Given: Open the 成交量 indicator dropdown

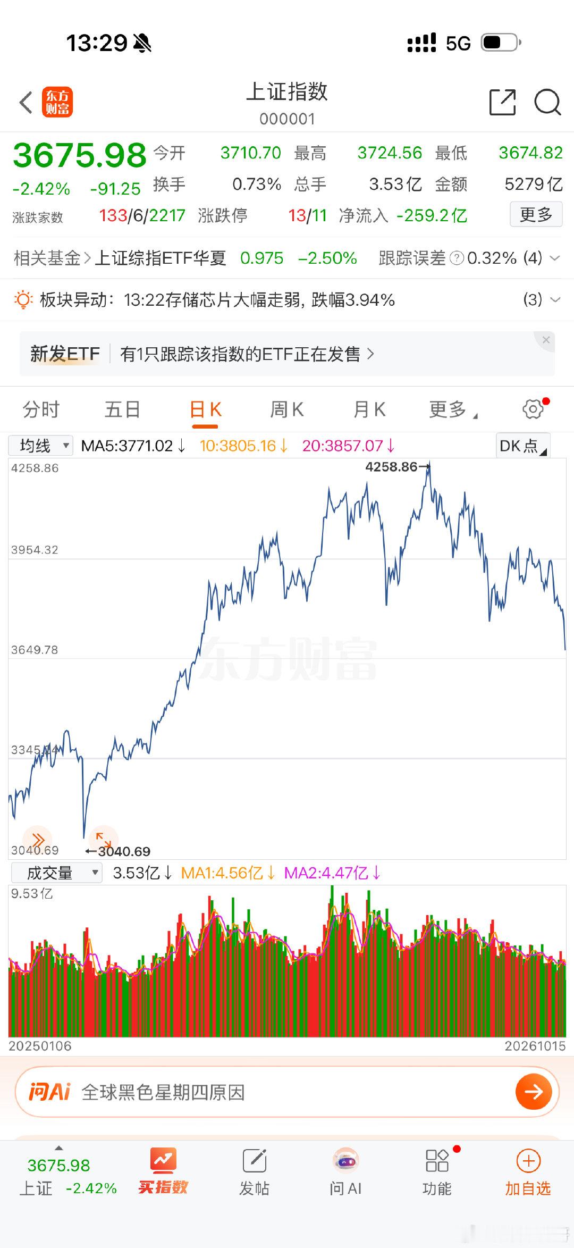Looking at the screenshot, I should coord(57,873).
